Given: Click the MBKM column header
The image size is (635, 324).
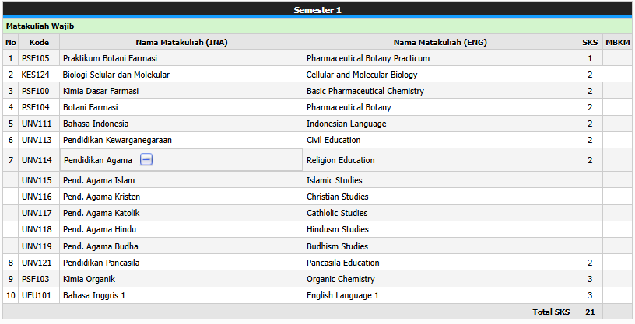Looking at the screenshot, I should click(618, 42).
